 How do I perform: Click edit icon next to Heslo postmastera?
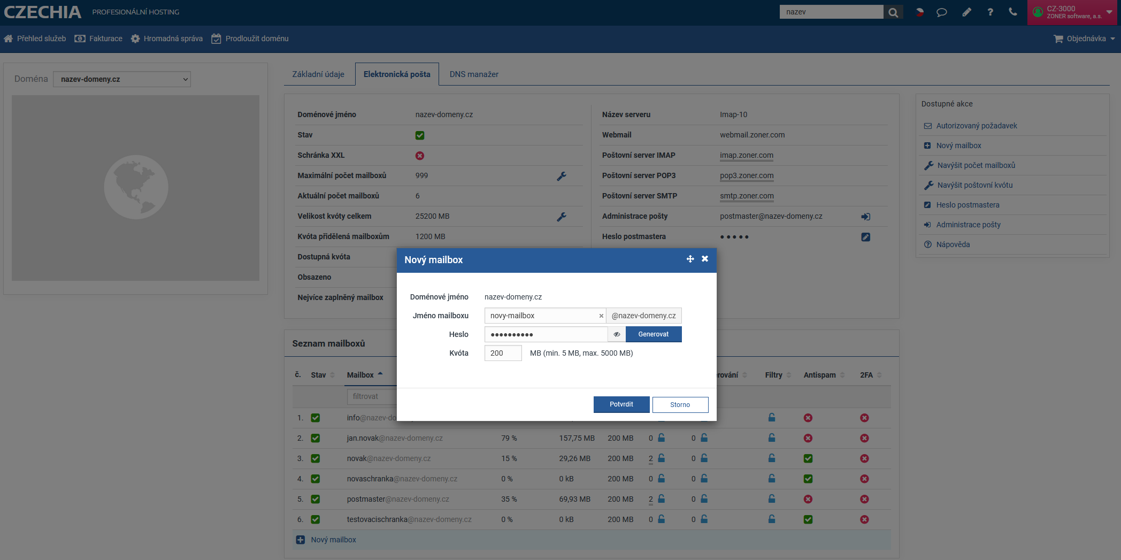tap(865, 237)
